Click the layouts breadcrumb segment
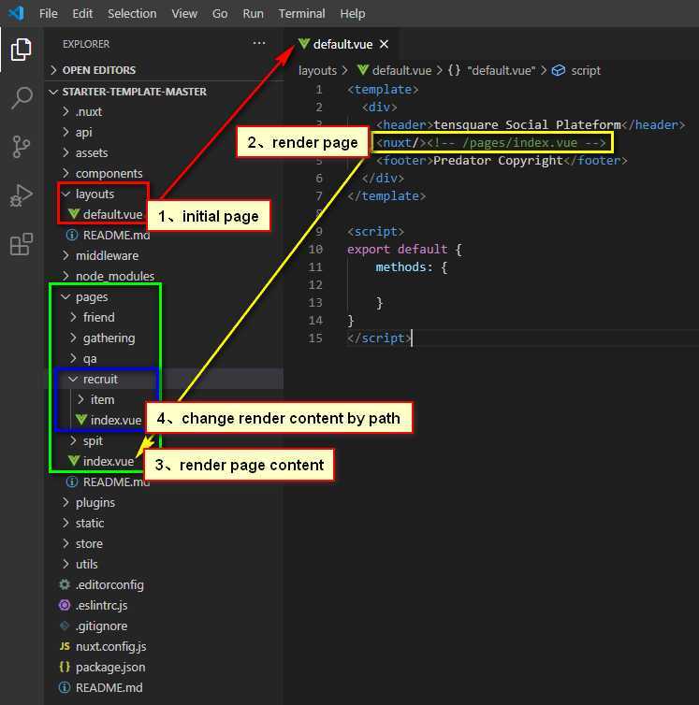 click(x=317, y=70)
